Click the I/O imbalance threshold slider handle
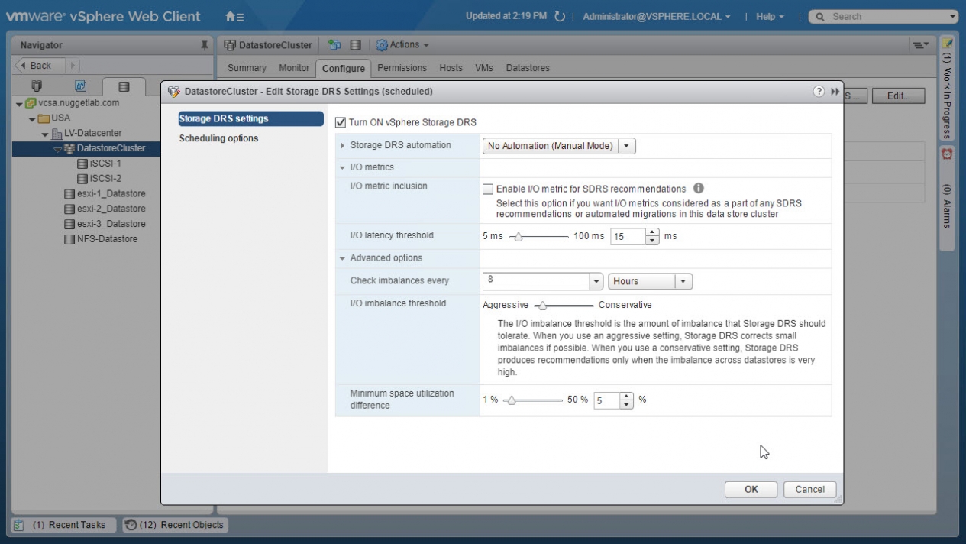Screen dimensions: 966x544 542,306
